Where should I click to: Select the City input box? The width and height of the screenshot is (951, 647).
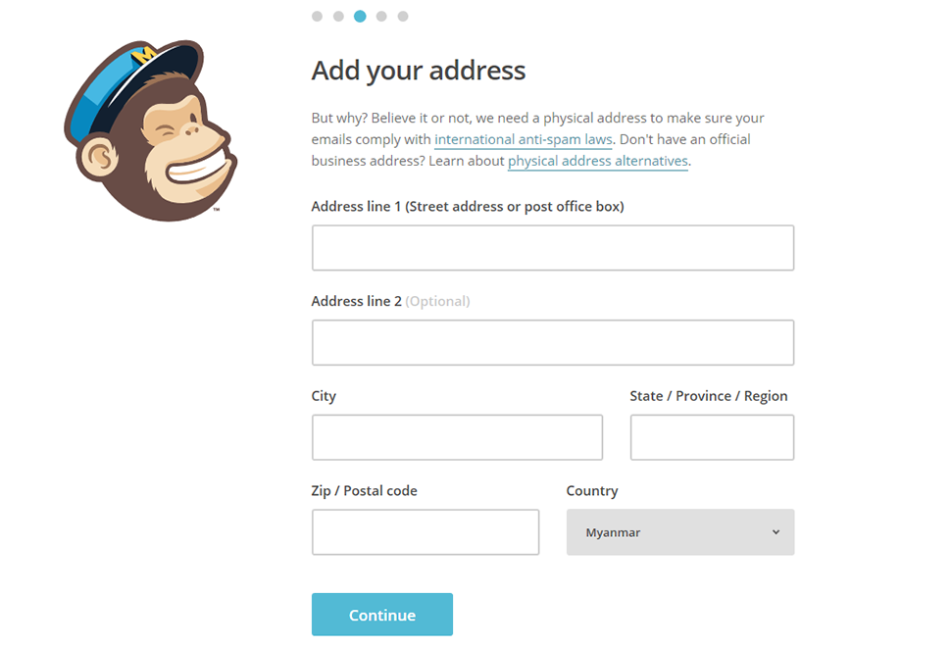click(457, 437)
